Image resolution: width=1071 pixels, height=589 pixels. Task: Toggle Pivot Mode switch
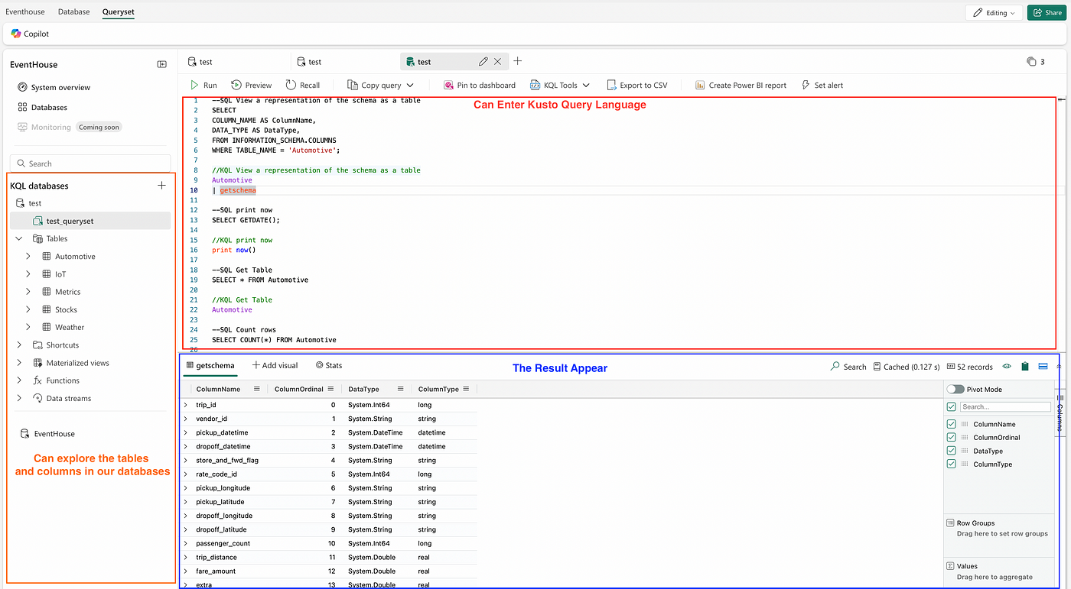coord(955,389)
